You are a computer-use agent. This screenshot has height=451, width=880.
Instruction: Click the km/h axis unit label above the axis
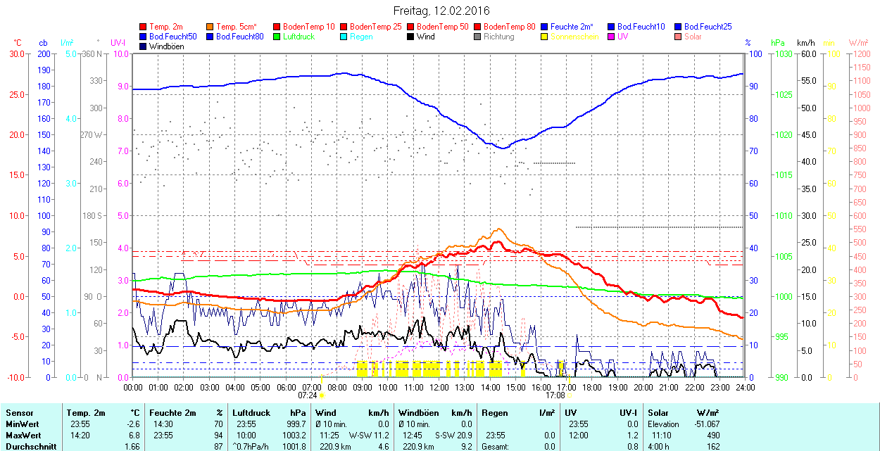click(x=806, y=43)
